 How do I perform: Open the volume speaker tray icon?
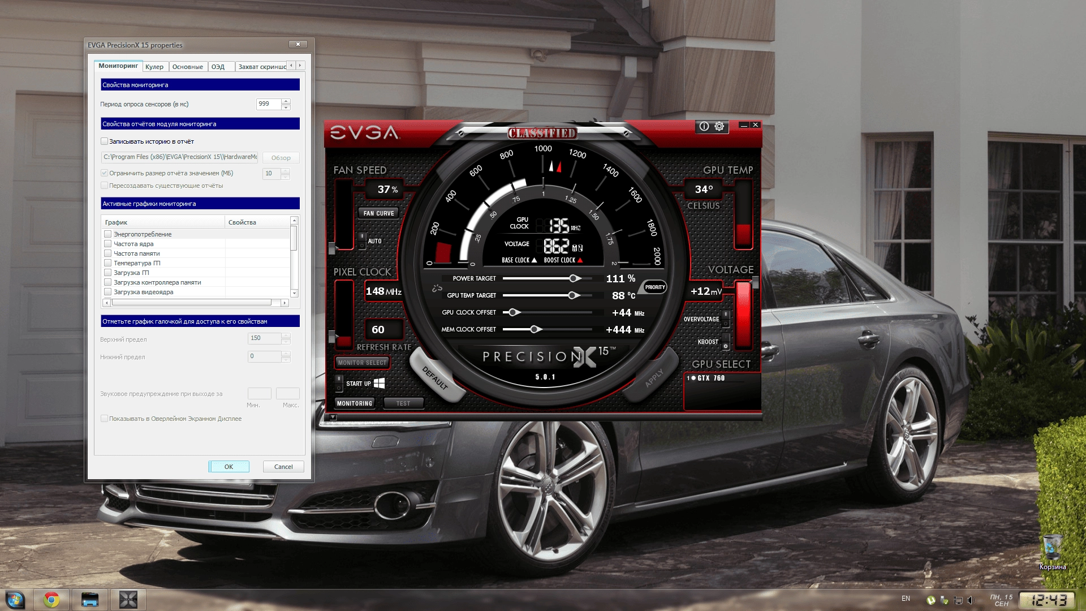(971, 600)
